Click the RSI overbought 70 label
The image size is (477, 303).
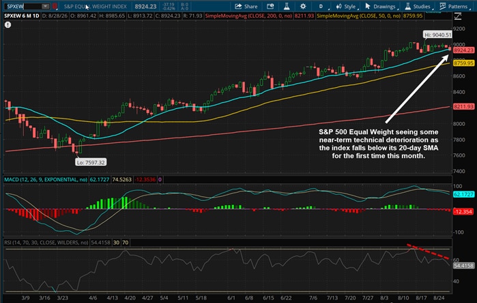125,242
